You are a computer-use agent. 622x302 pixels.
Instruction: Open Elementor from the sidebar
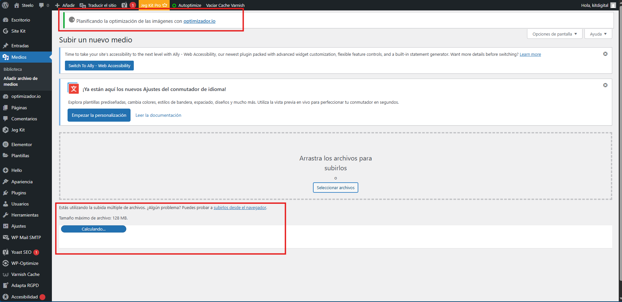point(22,144)
